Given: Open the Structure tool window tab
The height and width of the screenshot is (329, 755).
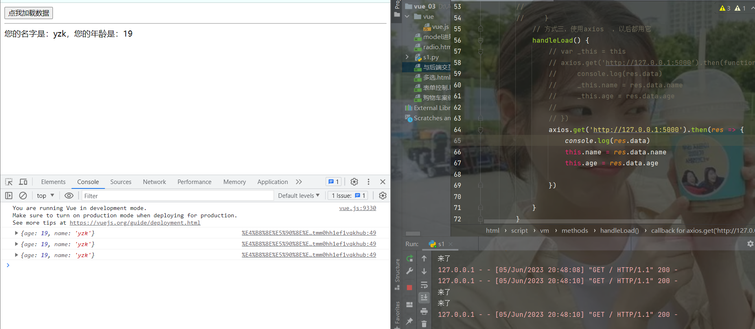Looking at the screenshot, I should [x=397, y=274].
